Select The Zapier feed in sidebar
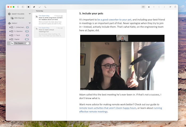The height and width of the screenshot is (127, 186). coord(19,43)
